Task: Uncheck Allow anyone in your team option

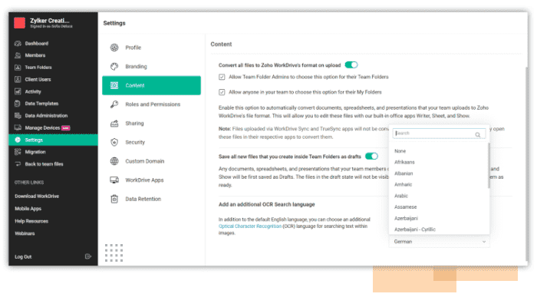Action: (x=222, y=92)
